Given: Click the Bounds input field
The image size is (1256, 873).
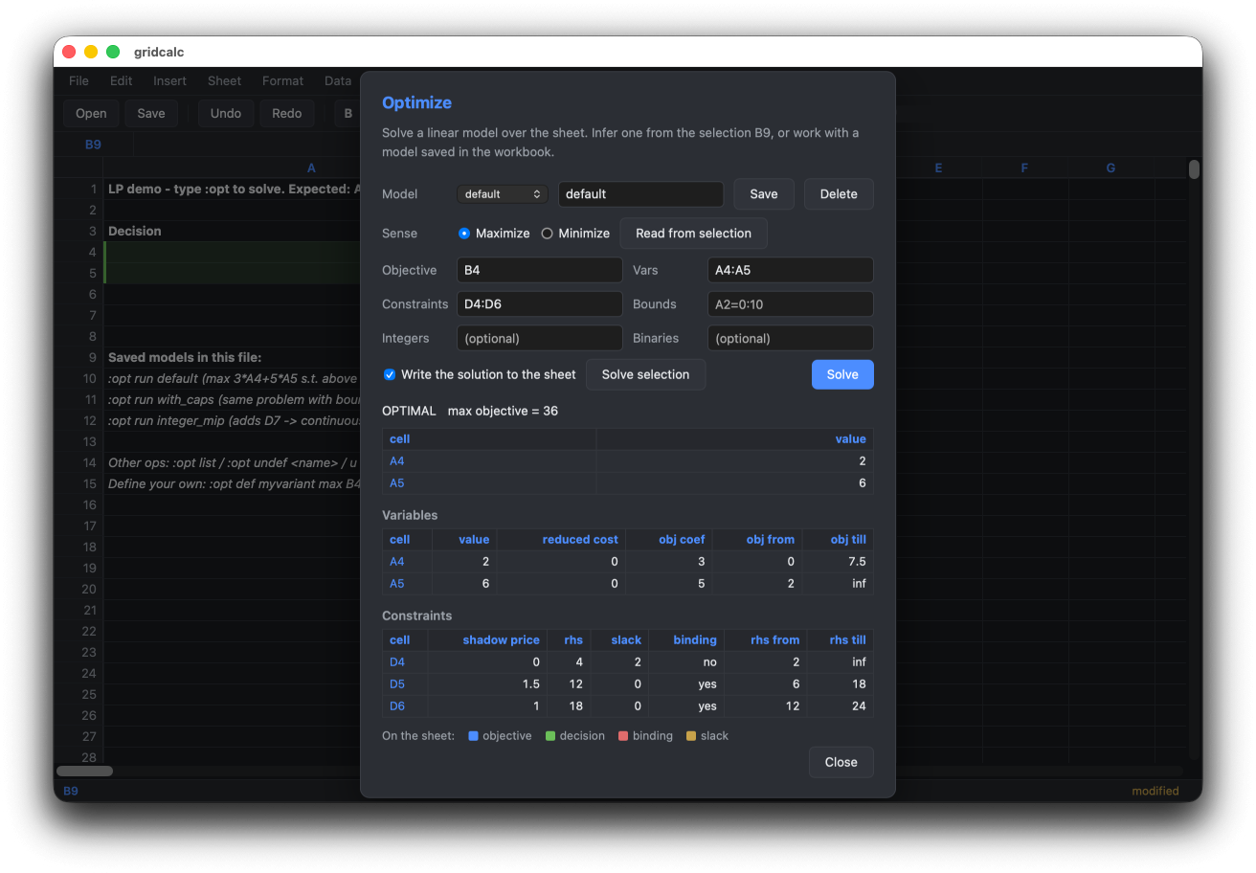Looking at the screenshot, I should pyautogui.click(x=791, y=304).
